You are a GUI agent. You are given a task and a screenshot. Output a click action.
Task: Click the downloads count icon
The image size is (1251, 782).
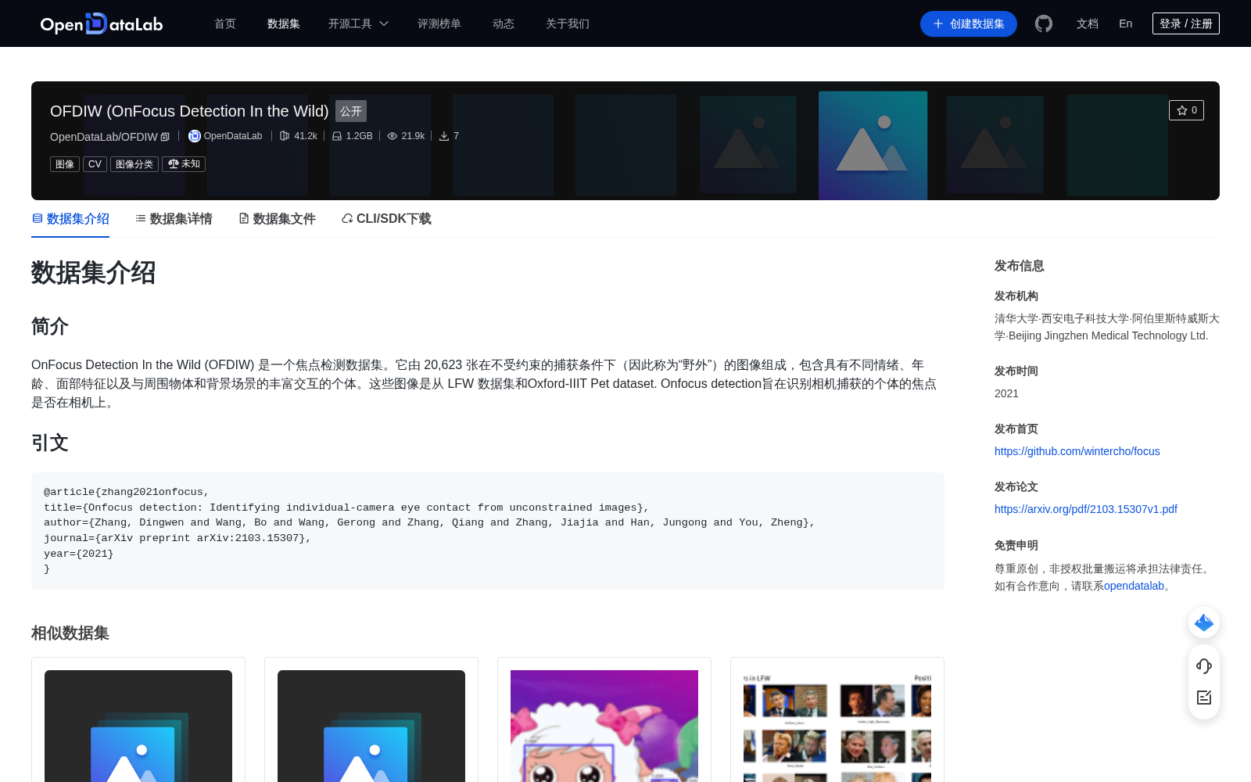pyautogui.click(x=444, y=136)
